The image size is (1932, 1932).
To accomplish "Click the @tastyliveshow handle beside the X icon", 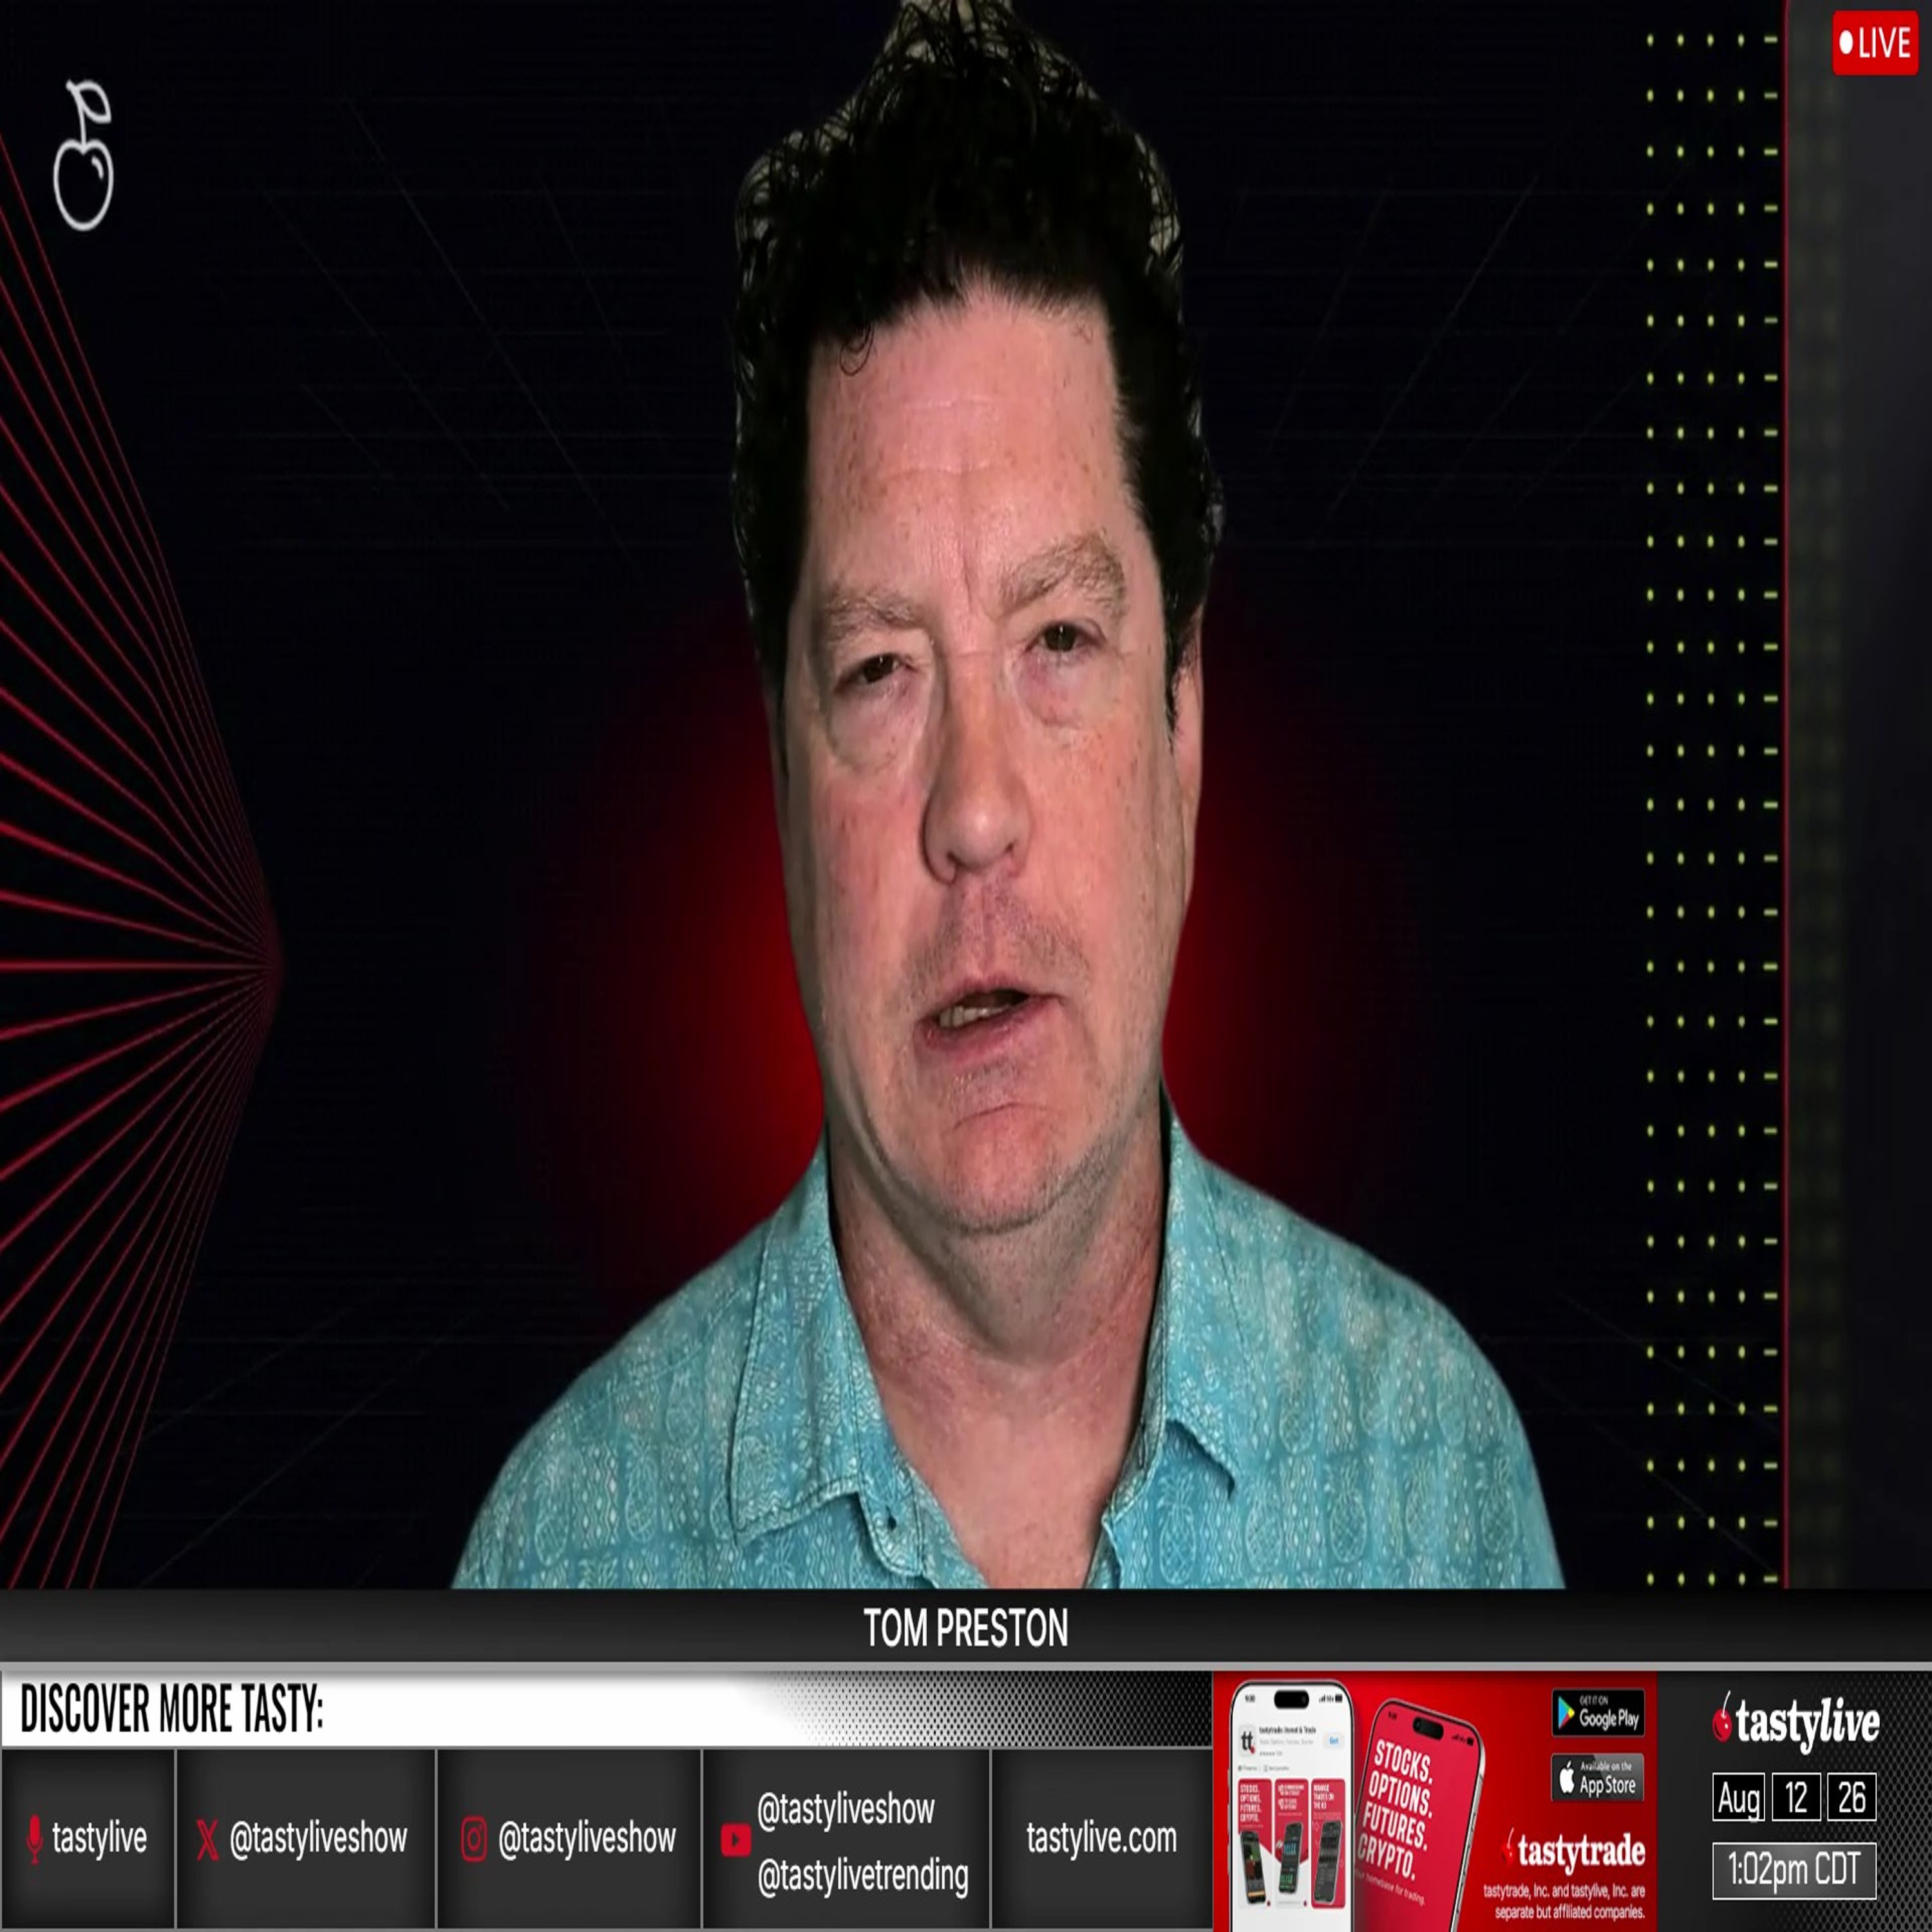I will [318, 1838].
